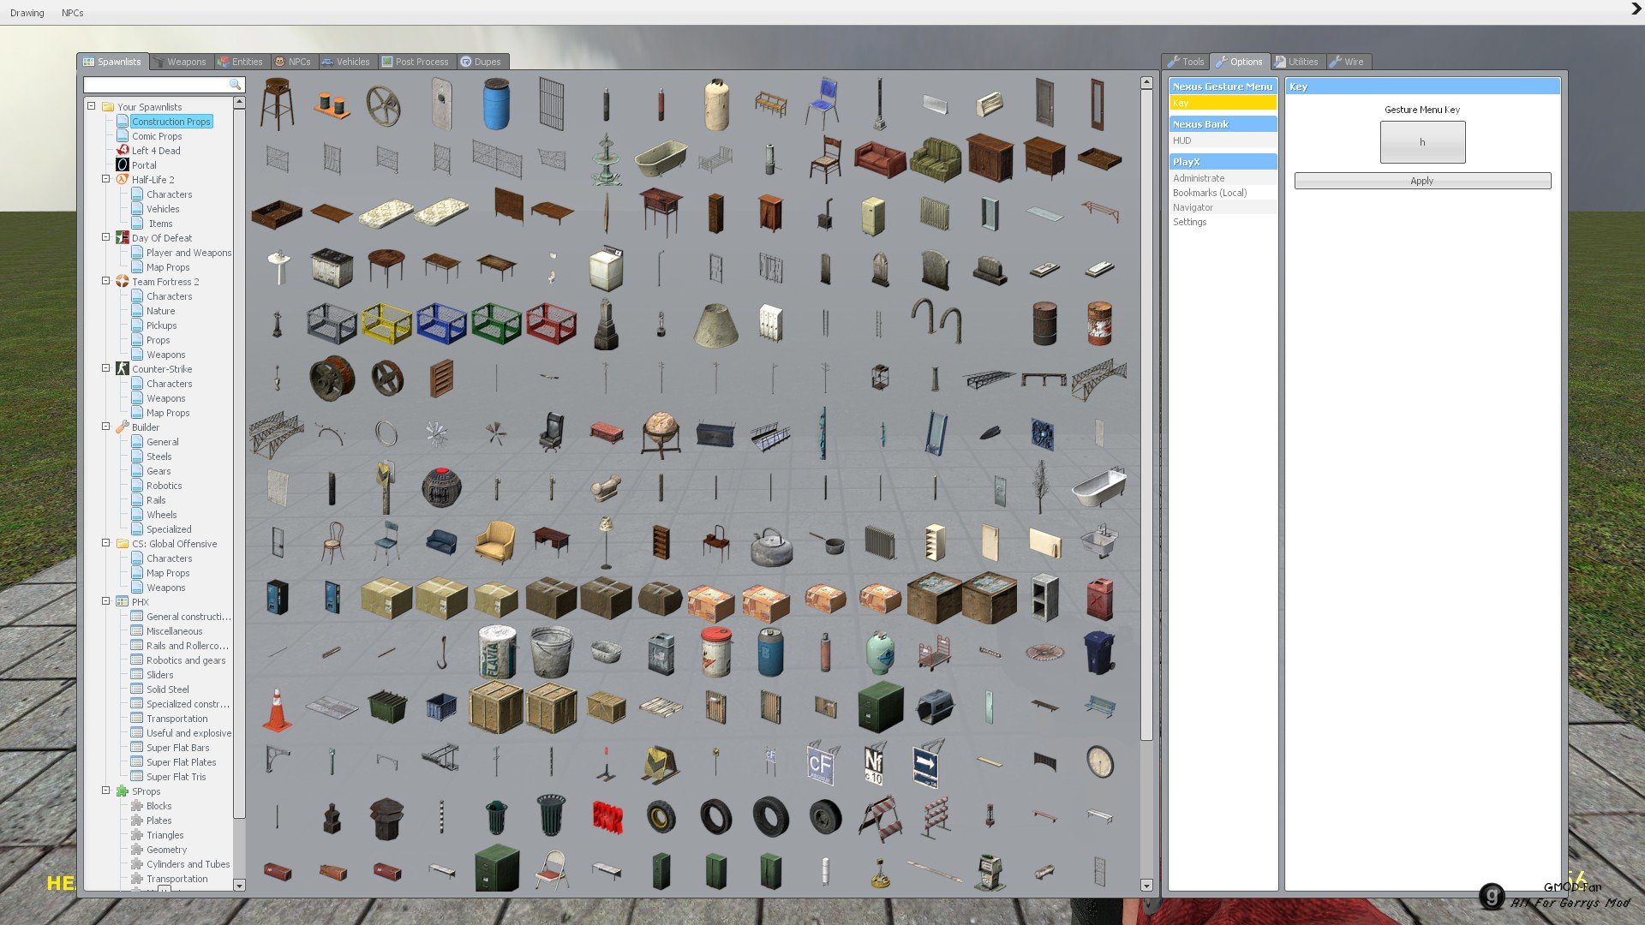1645x925 pixels.
Task: Spawn the globe on stand prop
Action: (661, 433)
